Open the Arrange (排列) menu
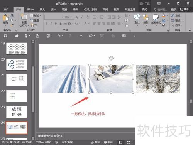Screen dimensions: 193x145 [146, 20]
